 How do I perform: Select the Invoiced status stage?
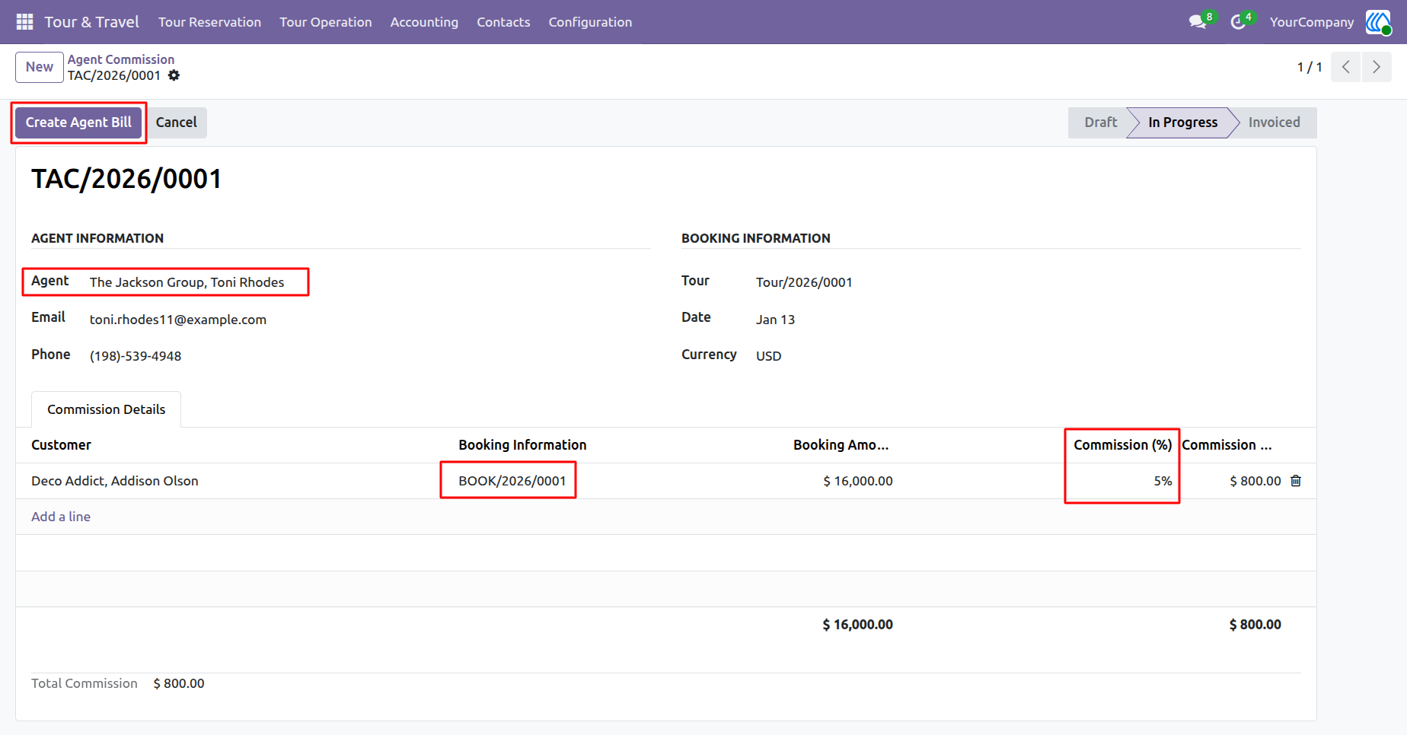click(x=1274, y=123)
